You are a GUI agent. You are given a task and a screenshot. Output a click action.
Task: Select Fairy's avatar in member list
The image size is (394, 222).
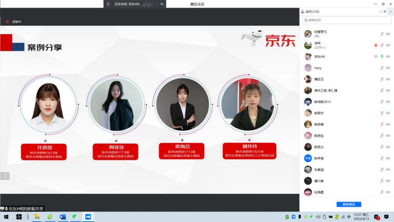click(308, 68)
